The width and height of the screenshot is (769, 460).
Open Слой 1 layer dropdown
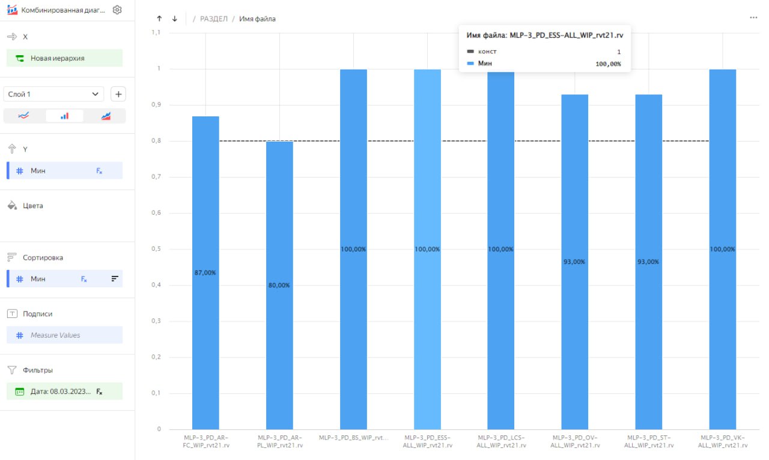(x=53, y=94)
